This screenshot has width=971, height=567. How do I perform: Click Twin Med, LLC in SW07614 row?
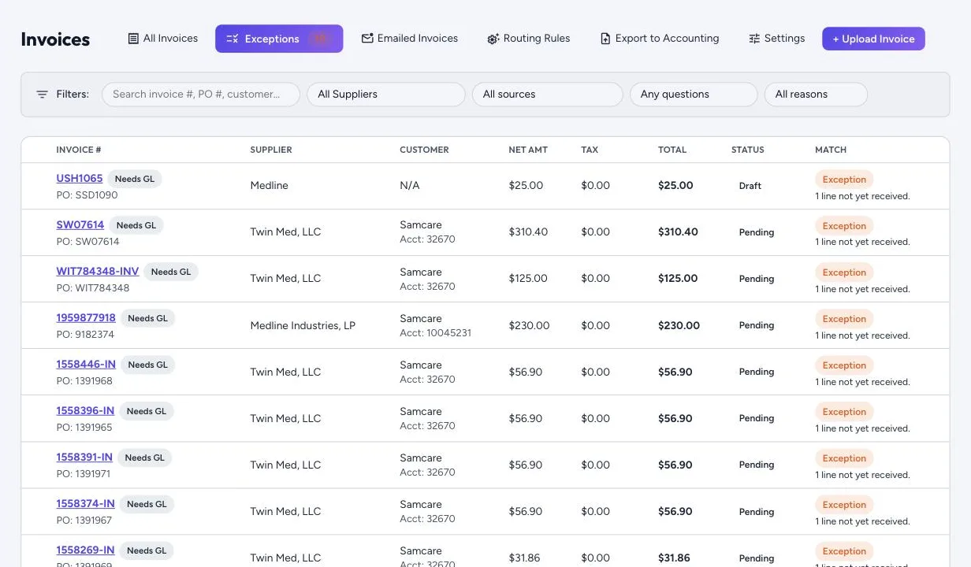(285, 232)
